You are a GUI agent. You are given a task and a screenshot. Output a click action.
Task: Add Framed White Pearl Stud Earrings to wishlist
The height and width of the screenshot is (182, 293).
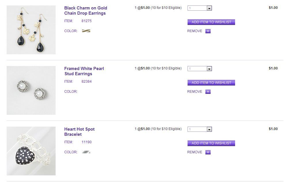(211, 83)
